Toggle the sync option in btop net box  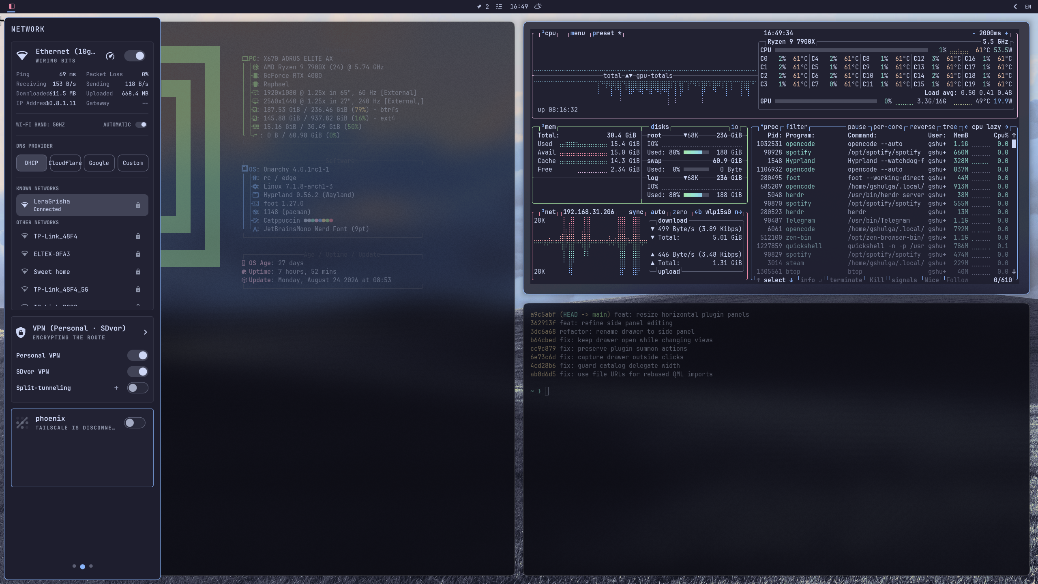pyautogui.click(x=636, y=212)
